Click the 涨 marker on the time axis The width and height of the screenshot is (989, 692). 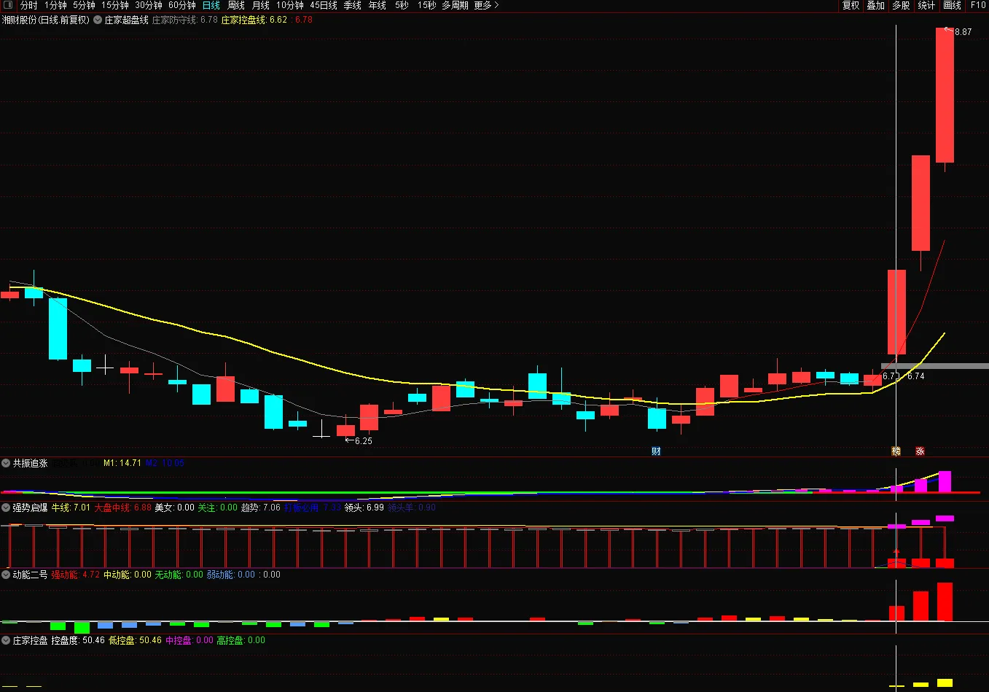tap(920, 451)
